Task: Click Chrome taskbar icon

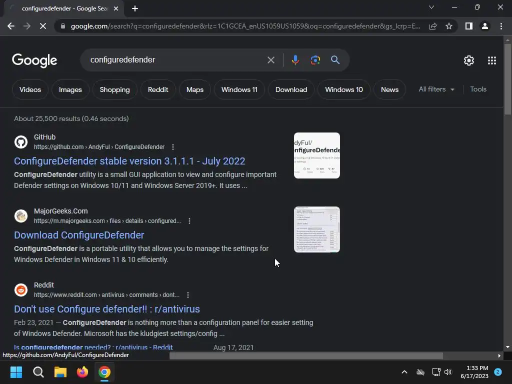Action: click(104, 372)
